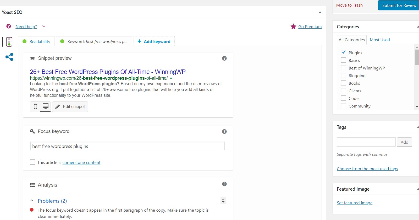This screenshot has height=220, width=419.
Task: Click the Analysis meta box order stepper
Action: [223, 200]
